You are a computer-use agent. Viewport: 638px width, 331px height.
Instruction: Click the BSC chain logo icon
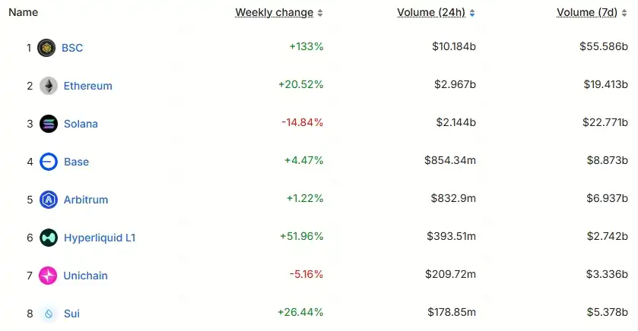pos(47,48)
